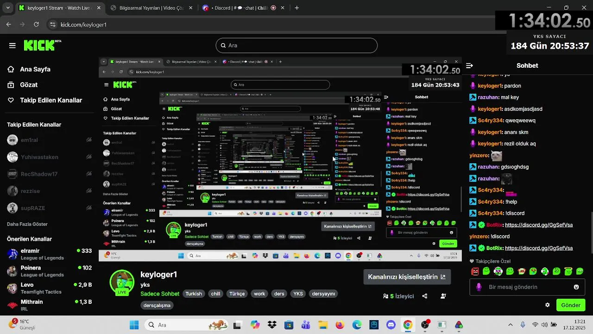Viewport: 593px width, 334px height.
Task: Click keyloger1 live avatar below video
Action: pos(122,282)
